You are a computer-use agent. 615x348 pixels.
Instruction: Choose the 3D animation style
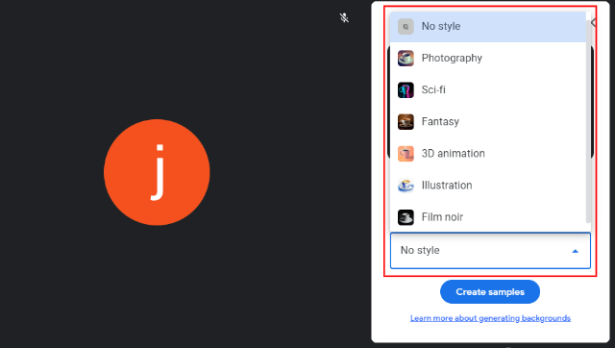point(487,154)
